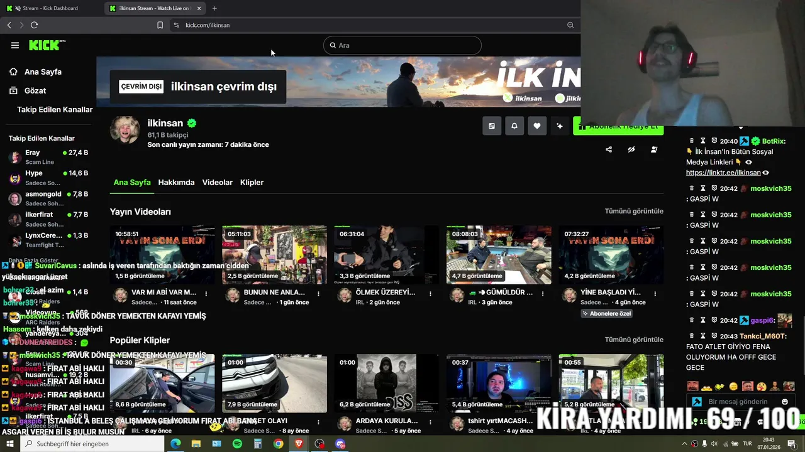Click the ban shield icon on gaspi6's message
The image size is (805, 452).
coord(714,320)
